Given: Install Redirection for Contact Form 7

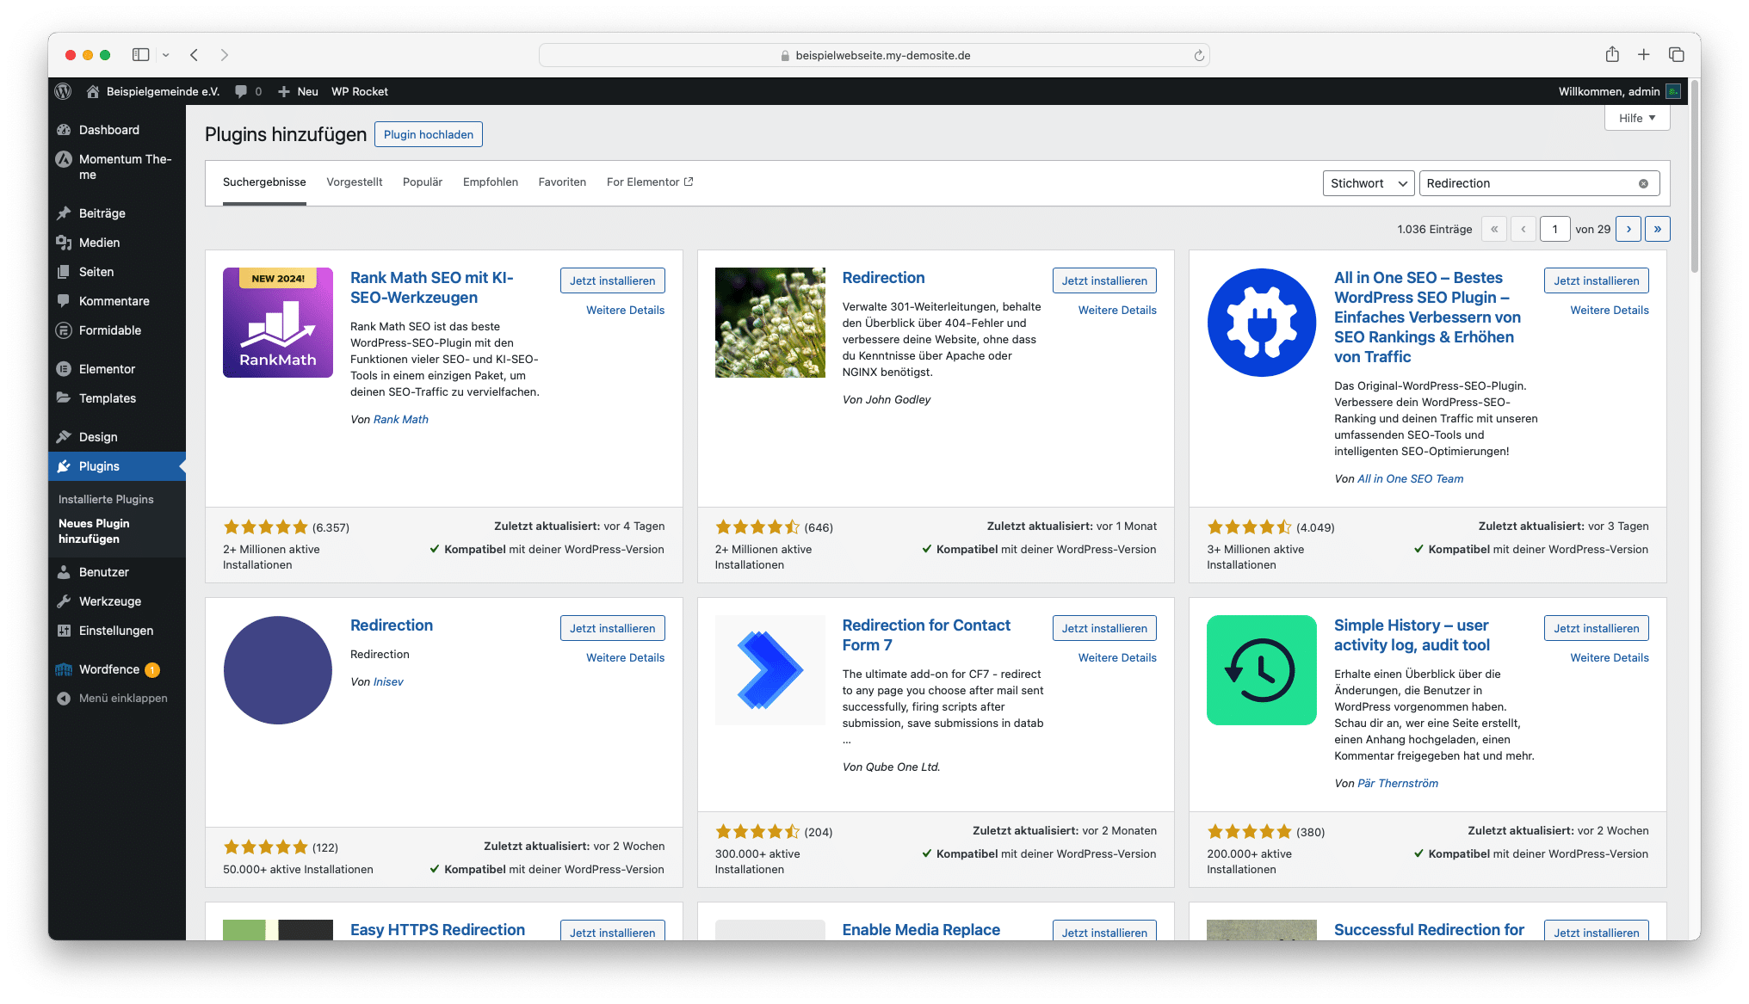Looking at the screenshot, I should (1104, 628).
